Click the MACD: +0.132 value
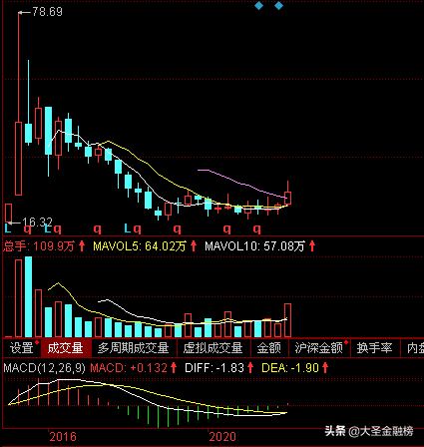 pyautogui.click(x=129, y=368)
